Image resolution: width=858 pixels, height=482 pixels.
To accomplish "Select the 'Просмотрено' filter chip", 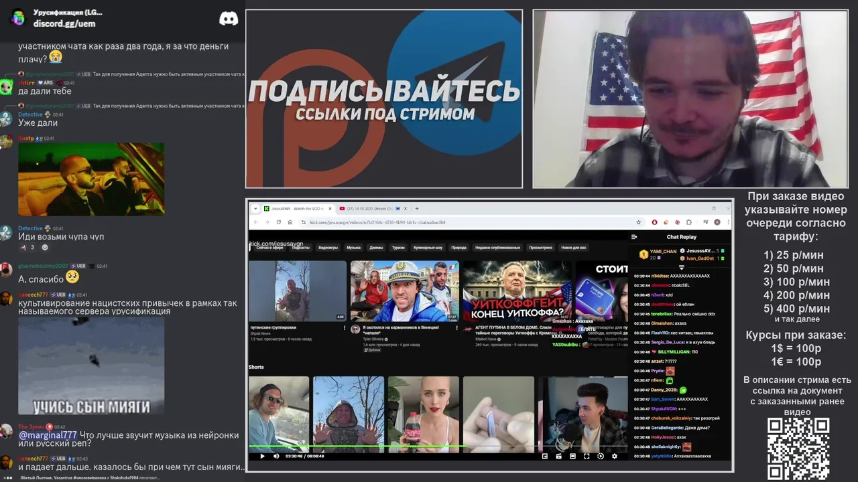I will 541,248.
